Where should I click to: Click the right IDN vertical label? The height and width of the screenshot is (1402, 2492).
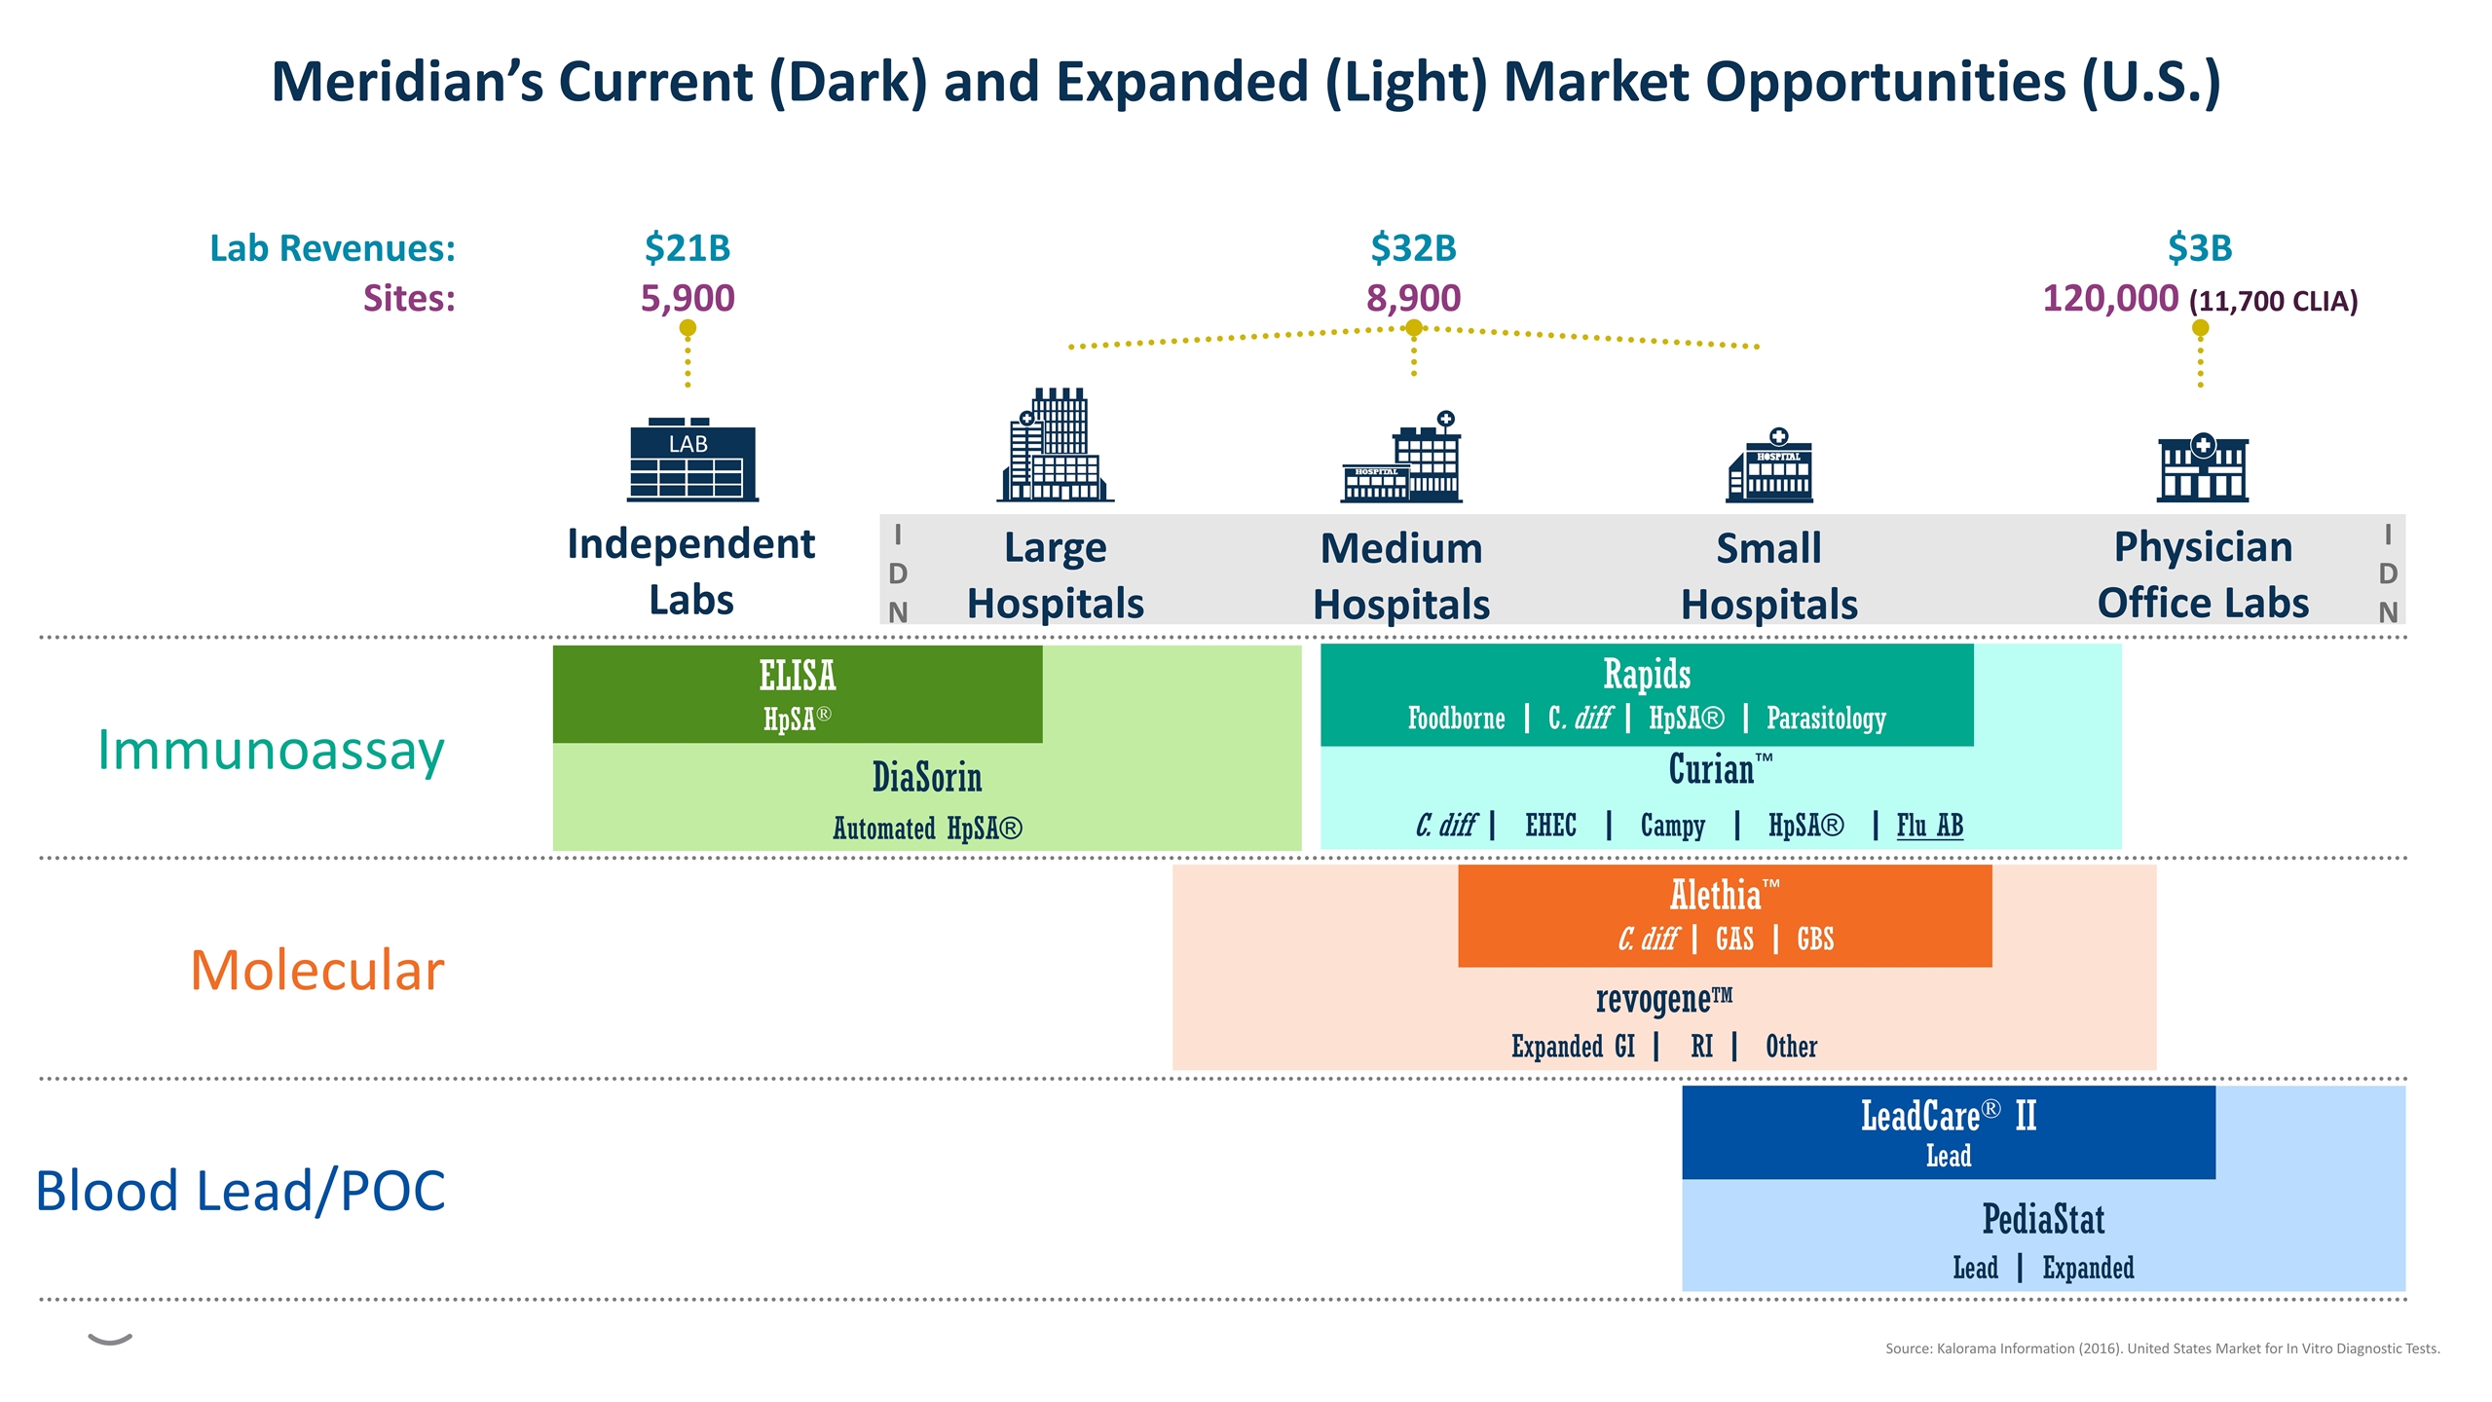[x=2388, y=573]
